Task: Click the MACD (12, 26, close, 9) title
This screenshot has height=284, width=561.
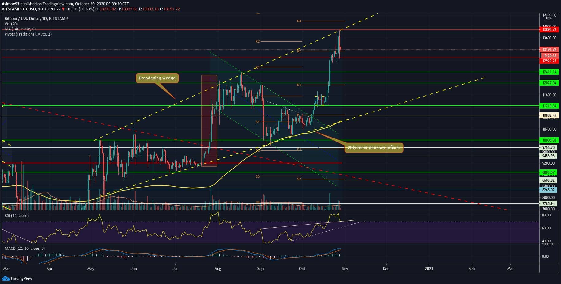Action: (x=24, y=248)
